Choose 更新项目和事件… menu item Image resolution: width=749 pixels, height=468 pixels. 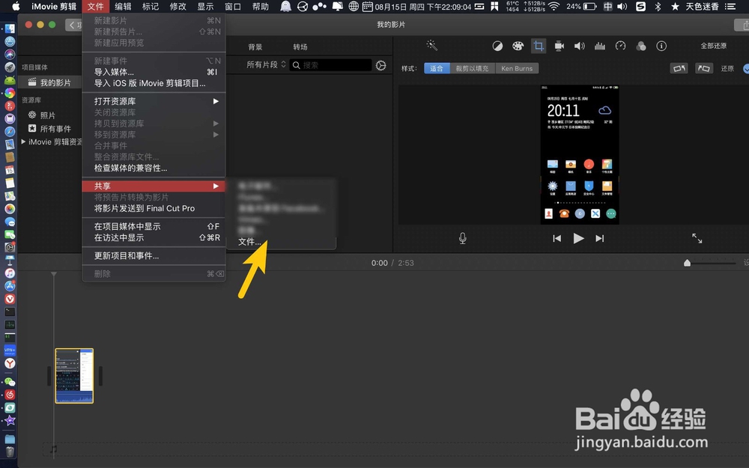pyautogui.click(x=154, y=256)
